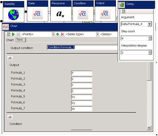Expand the Argument Data.Formula_4 dropdown
The height and width of the screenshot is (136, 158).
pyautogui.click(x=150, y=24)
